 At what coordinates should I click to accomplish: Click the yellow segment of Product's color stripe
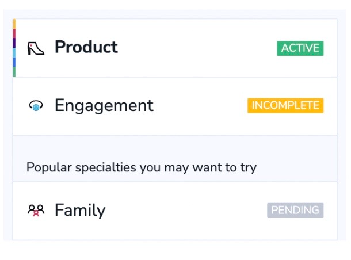coord(14,24)
